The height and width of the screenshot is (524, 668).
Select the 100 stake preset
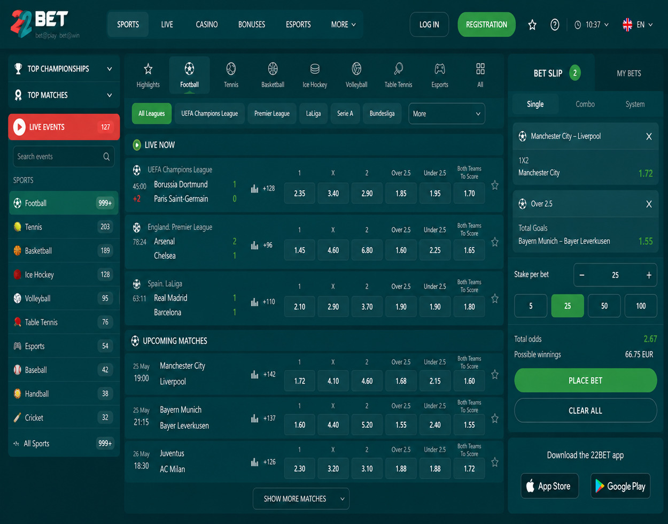(x=641, y=306)
